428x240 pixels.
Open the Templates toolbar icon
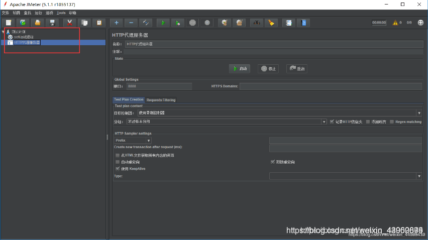(x=23, y=23)
